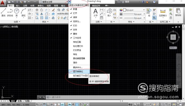Click the Measure (定距等分) icon
Viewport: 185px width, 106px height.
point(163,13)
